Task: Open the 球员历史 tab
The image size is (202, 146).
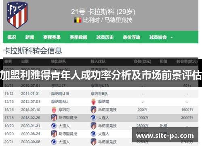Action: 105,37
